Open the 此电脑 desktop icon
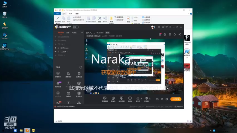This screenshot has width=237, height=133. point(4,4)
